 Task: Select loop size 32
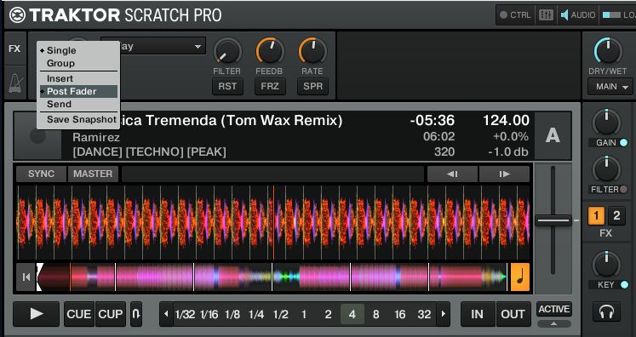pyautogui.click(x=424, y=314)
